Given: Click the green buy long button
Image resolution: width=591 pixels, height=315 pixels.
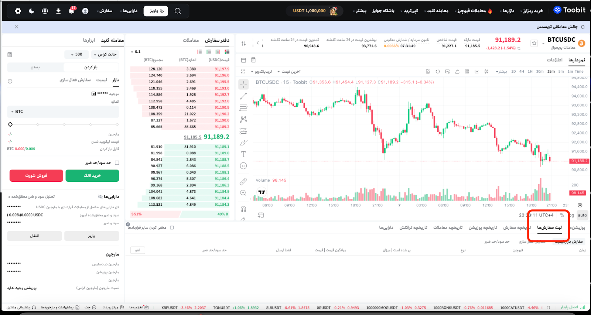Looking at the screenshot, I should (92, 176).
